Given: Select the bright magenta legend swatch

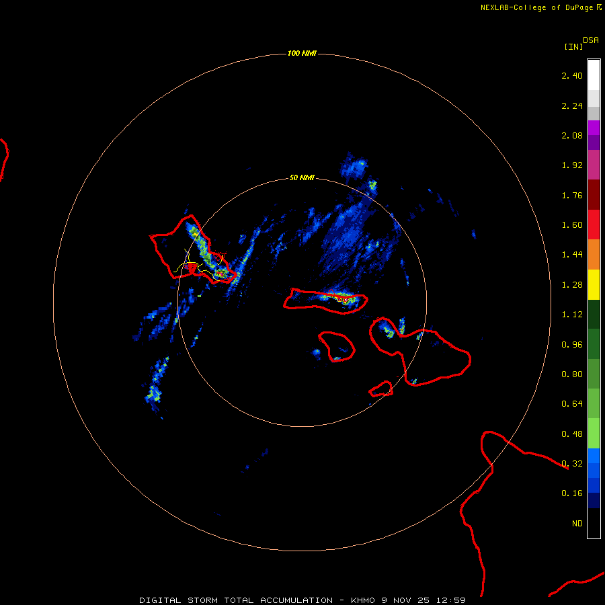Looking at the screenshot, I should [594, 128].
